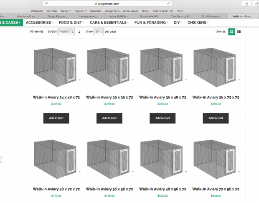Image resolution: width=259 pixels, height=203 pixels.
Task: Open the Safari share icon
Action: tap(246, 4)
